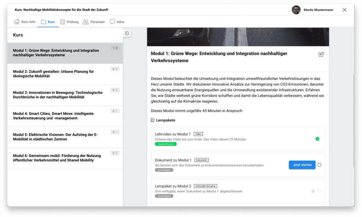This screenshot has height=217, width=362.
Task: Click the disabled circle on Lernpaket zu Modul 3
Action: (x=319, y=191)
